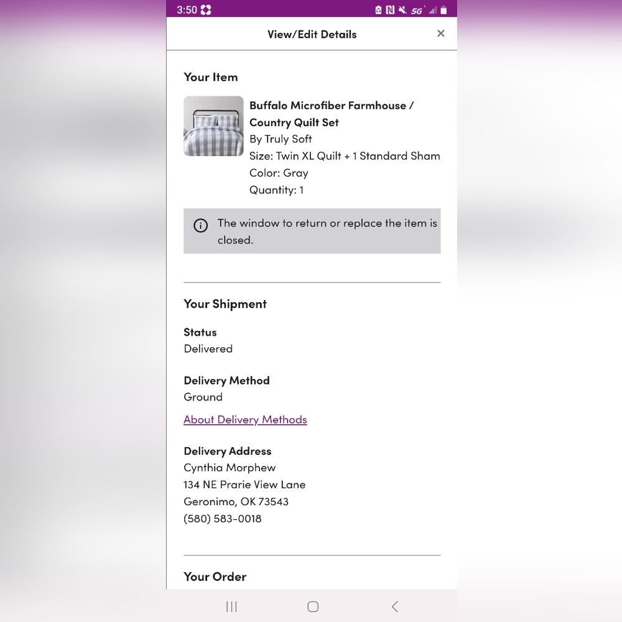This screenshot has width=622, height=622.
Task: Tap the 'Delivered' status value
Action: click(x=208, y=349)
